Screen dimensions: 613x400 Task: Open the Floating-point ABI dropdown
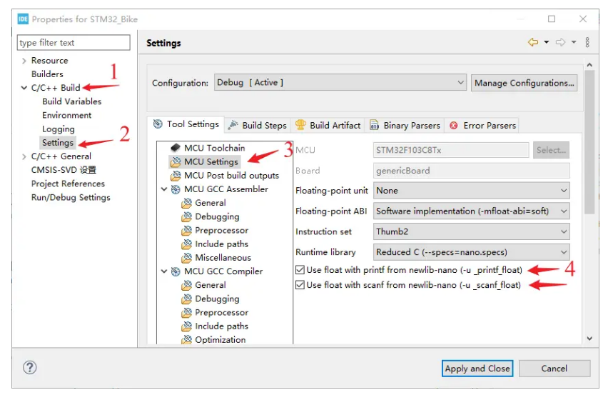[471, 211]
